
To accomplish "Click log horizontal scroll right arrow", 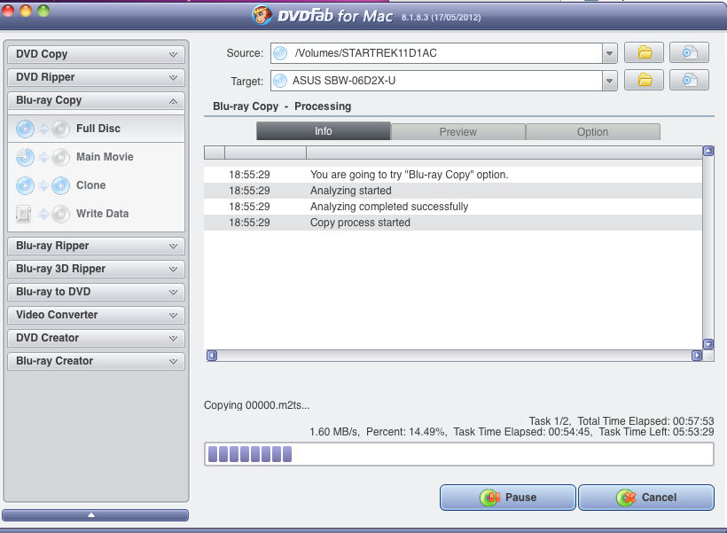I will [696, 356].
